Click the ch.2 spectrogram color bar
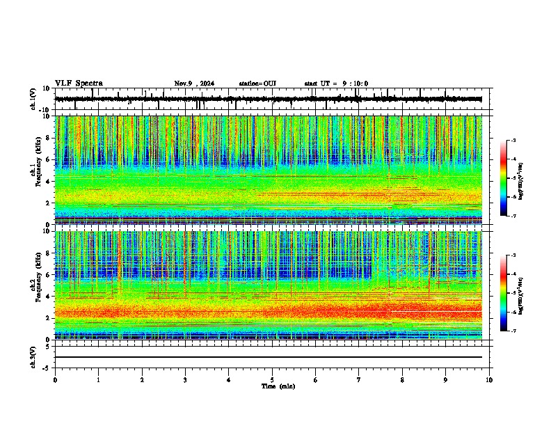551x426 pixels. coord(504,293)
